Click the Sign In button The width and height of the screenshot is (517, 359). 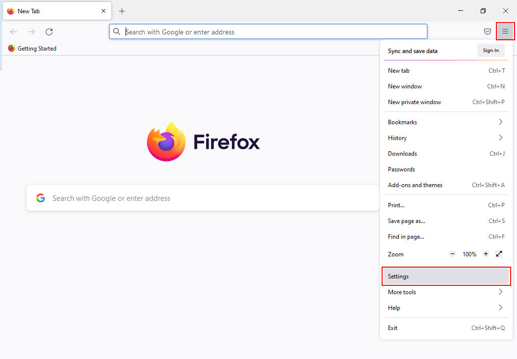point(491,51)
